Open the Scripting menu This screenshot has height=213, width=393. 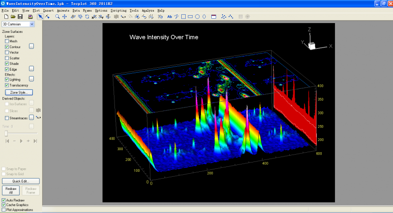pyautogui.click(x=118, y=10)
